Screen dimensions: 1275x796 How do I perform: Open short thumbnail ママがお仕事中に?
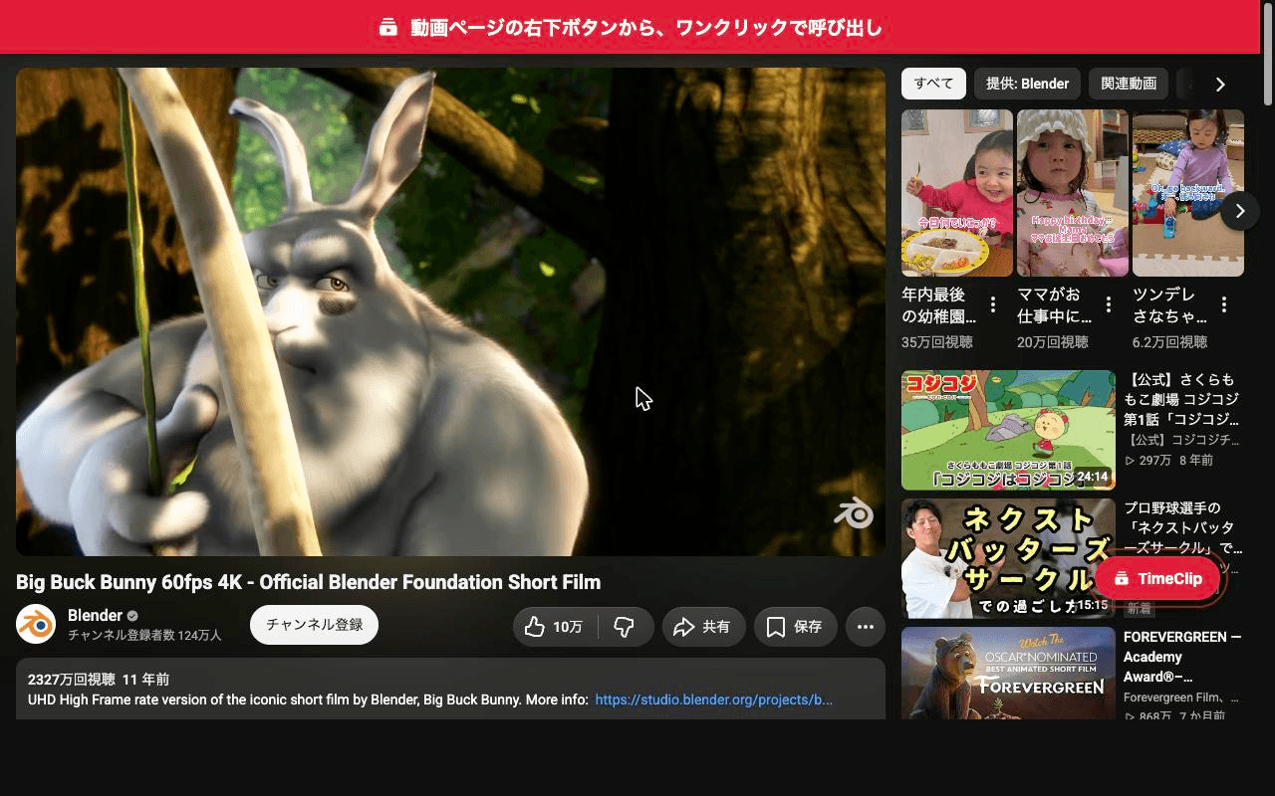coord(1073,193)
